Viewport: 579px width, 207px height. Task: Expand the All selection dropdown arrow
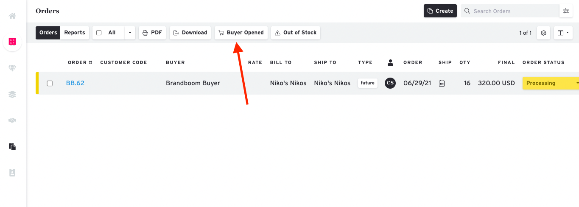130,33
